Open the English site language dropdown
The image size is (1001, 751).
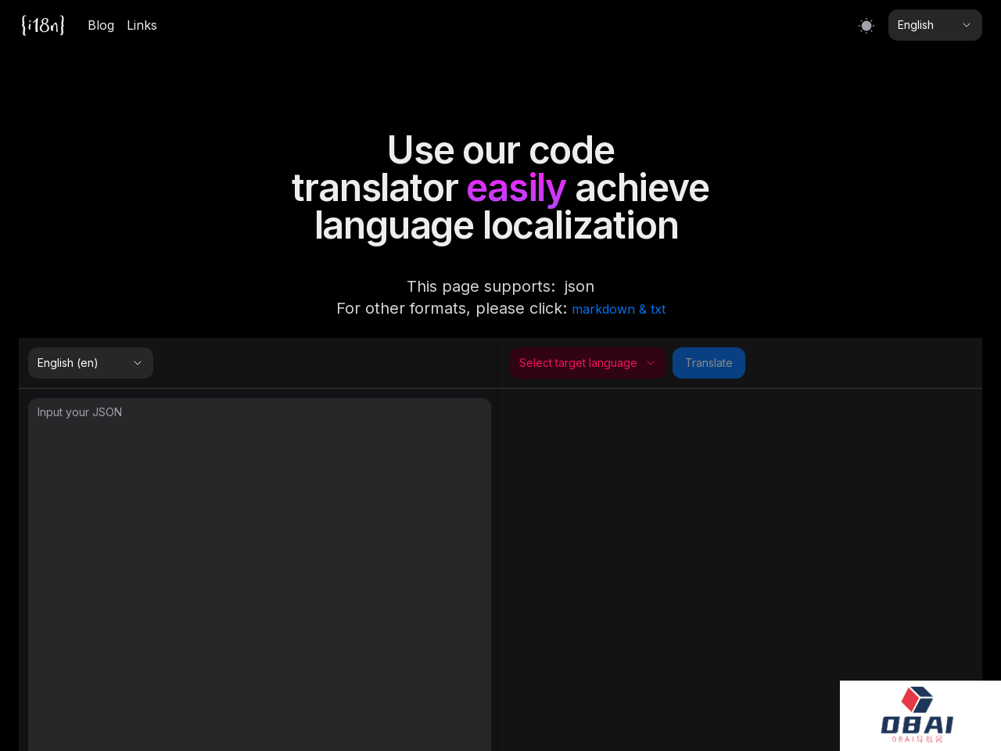point(935,25)
